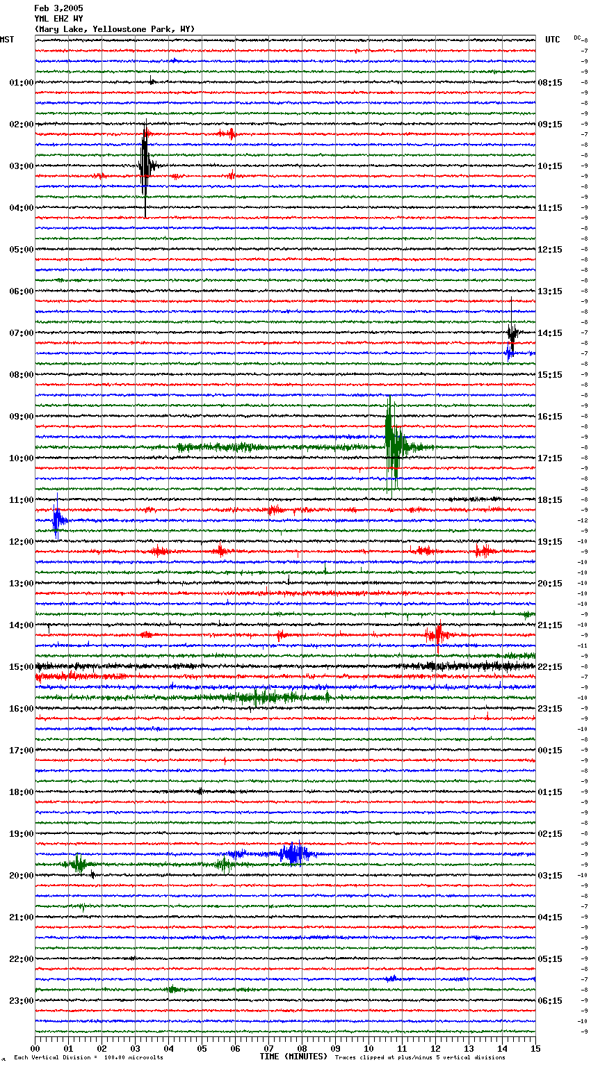Viewport: 591px width, 1067px height.
Task: Select the '04:00' MST time label
Action: [x=22, y=208]
